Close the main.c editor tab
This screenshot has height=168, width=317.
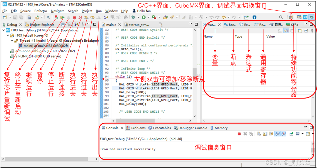click(120, 25)
